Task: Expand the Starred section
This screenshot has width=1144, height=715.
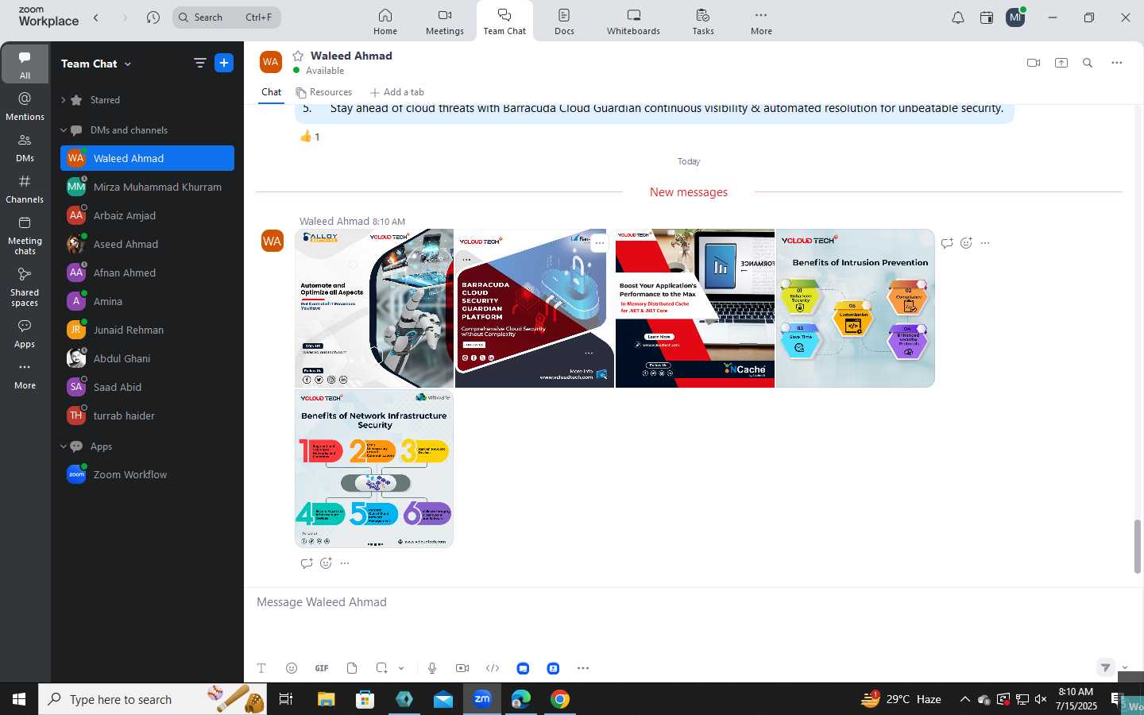Action: 64,100
